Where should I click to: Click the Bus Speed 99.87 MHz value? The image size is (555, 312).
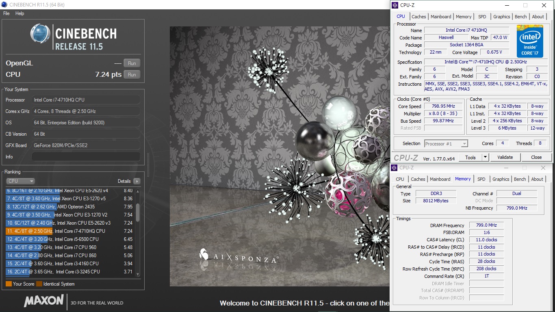(x=444, y=121)
